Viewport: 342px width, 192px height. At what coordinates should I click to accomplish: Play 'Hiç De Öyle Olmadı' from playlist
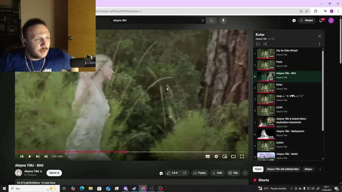[x=287, y=54]
